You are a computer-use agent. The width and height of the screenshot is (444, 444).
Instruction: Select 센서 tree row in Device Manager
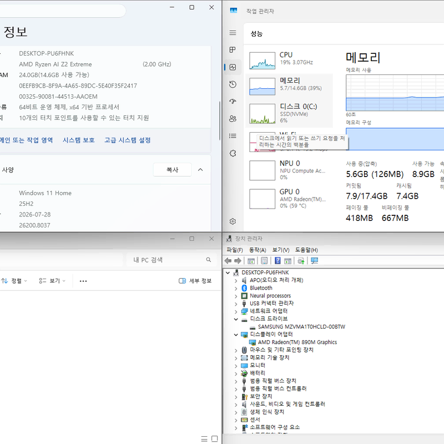point(255,420)
